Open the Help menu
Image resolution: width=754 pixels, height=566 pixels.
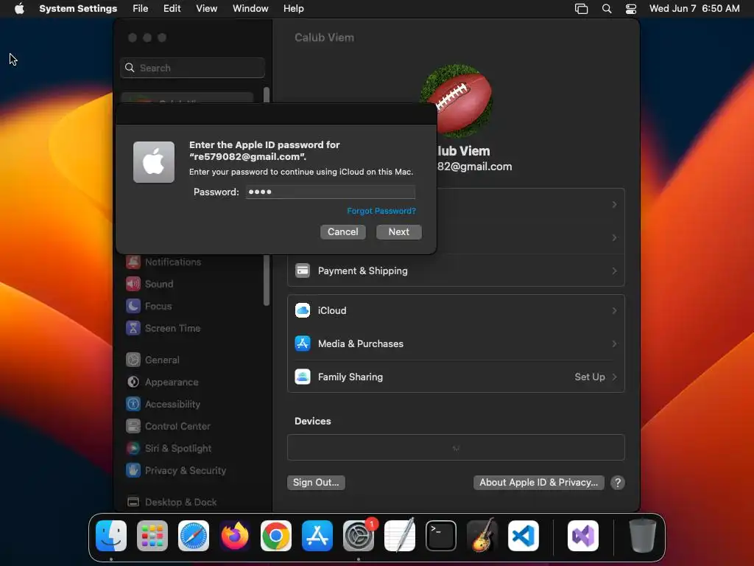pos(293,9)
